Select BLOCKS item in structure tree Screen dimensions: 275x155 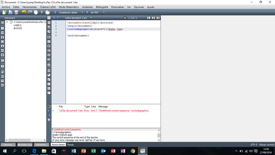click(x=18, y=28)
